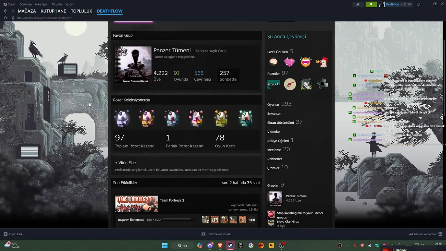Open the EA app from the taskbar

pyautogui.click(x=261, y=245)
